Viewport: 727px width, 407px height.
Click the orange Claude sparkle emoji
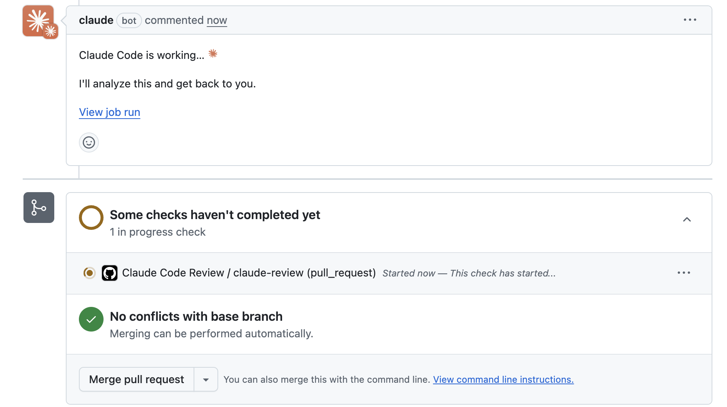(212, 54)
